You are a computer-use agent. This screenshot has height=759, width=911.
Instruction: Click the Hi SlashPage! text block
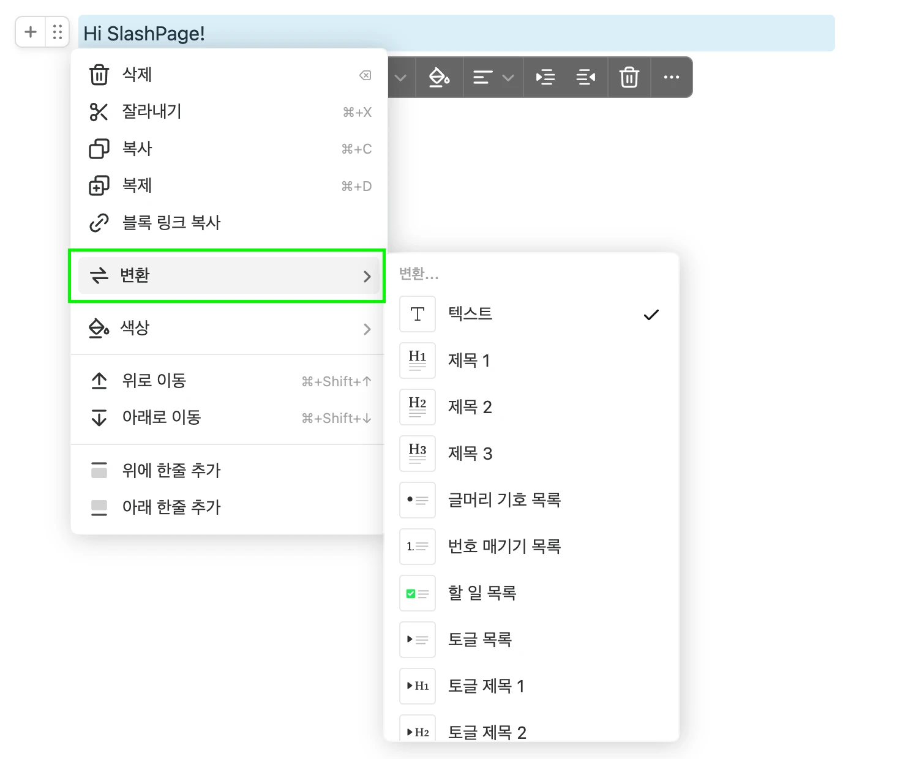pyautogui.click(x=456, y=33)
